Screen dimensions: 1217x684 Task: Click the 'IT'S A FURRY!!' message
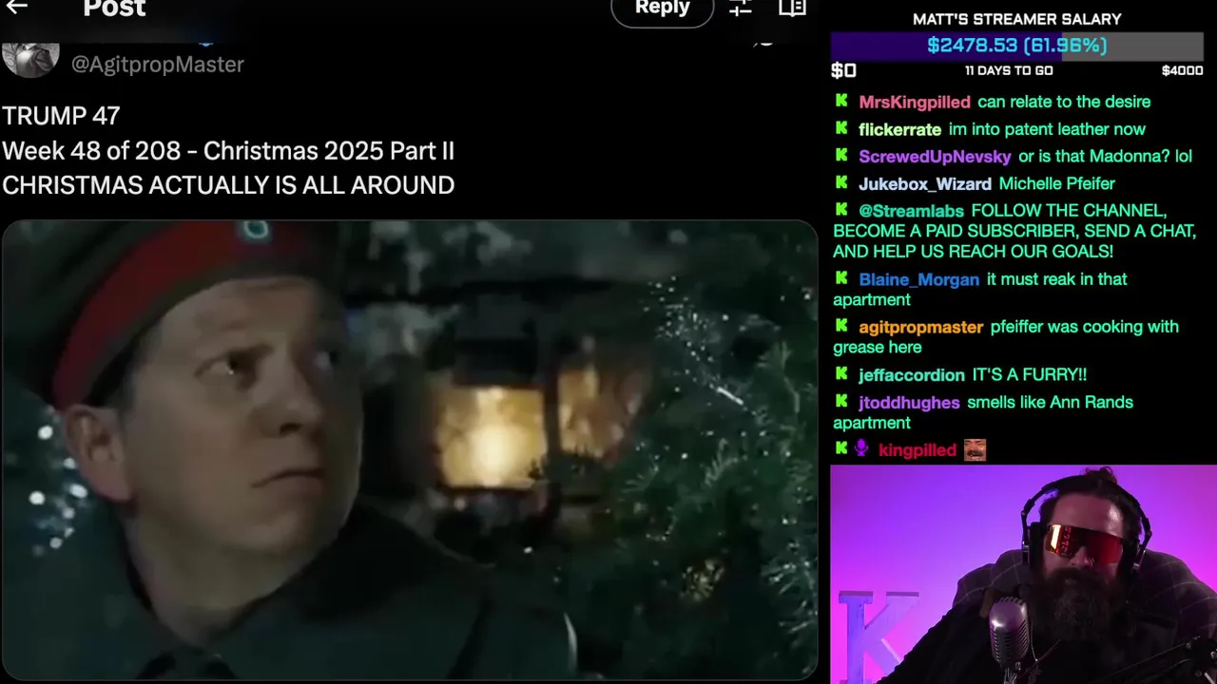coord(1029,375)
